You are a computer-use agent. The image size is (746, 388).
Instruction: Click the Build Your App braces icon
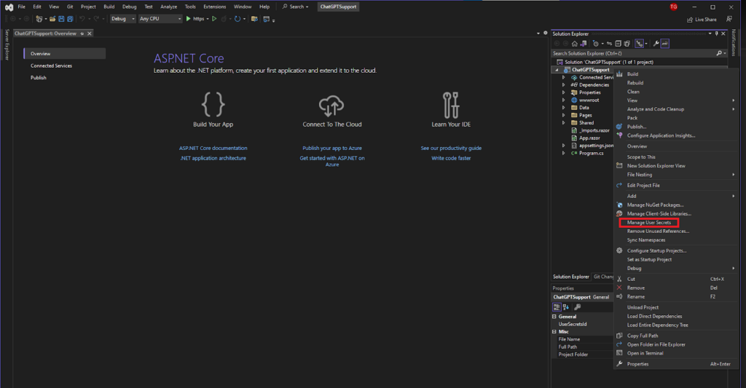coord(213,105)
